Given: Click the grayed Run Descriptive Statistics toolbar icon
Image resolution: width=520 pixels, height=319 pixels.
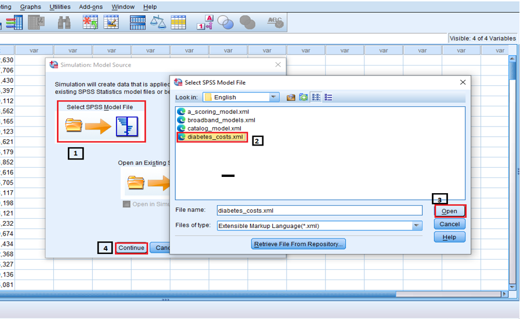Looking at the screenshot, I should 36,23.
